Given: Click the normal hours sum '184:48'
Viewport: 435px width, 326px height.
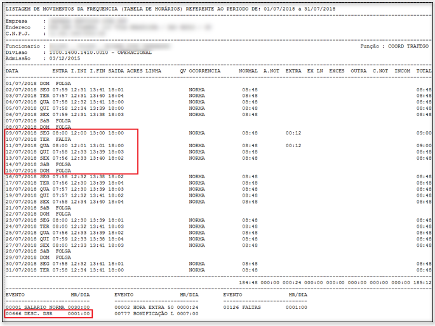Looking at the screenshot, I should tap(248, 282).
